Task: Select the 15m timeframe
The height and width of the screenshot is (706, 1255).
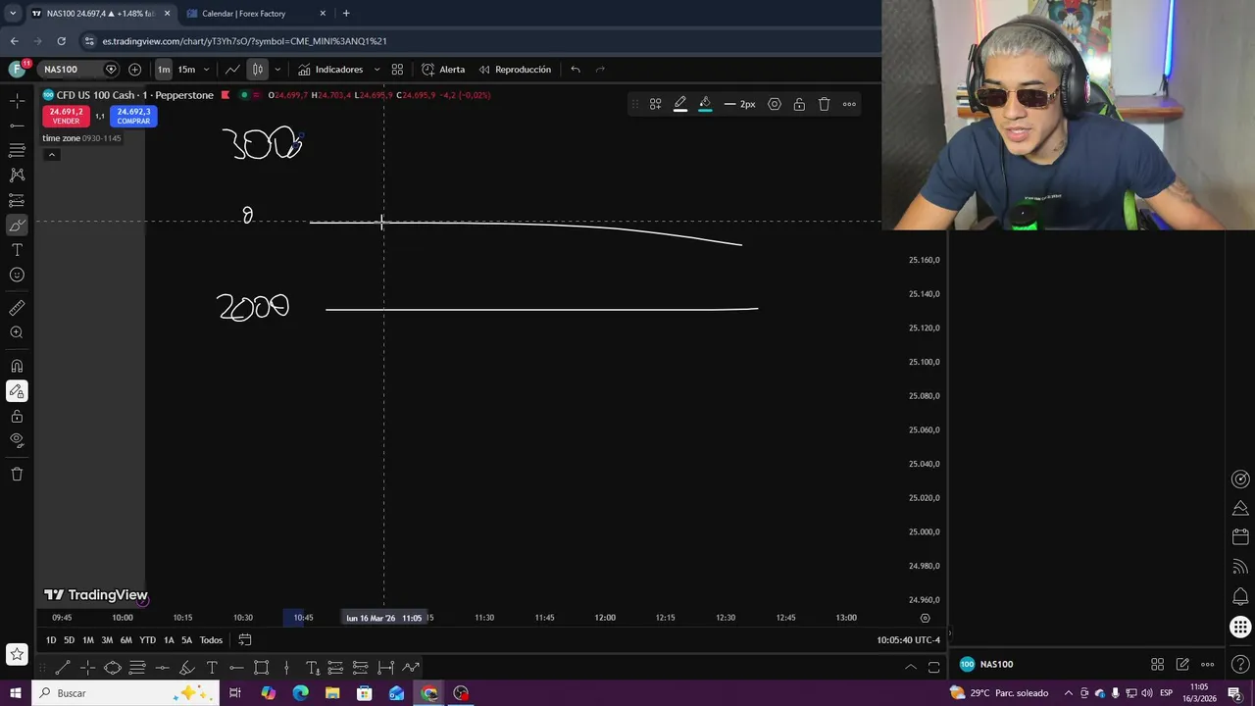Action: (x=186, y=70)
